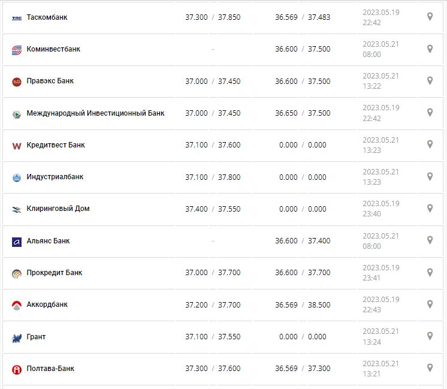Open map pin for Грант

pyautogui.click(x=430, y=336)
